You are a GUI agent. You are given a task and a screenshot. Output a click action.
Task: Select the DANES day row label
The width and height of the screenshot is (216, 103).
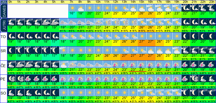[3, 11]
